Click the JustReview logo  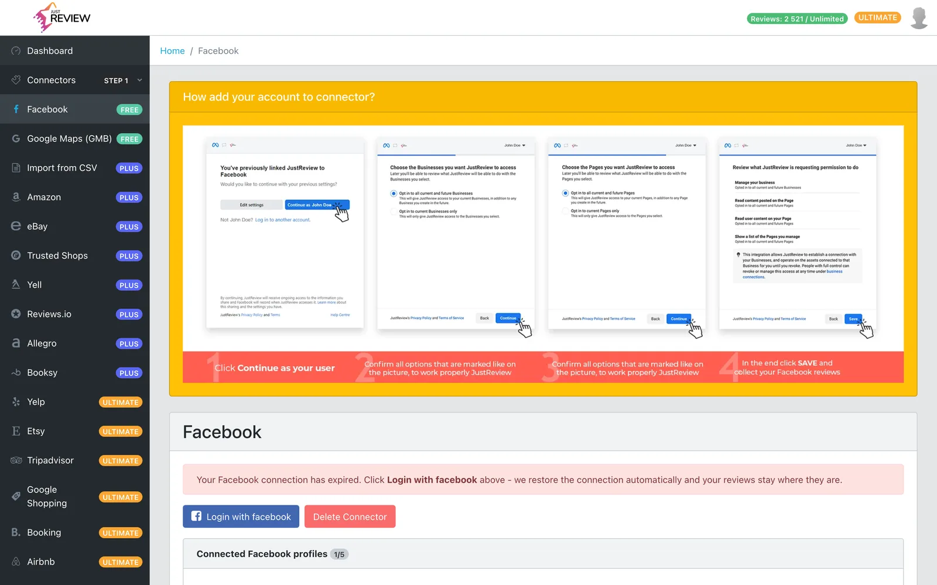click(61, 18)
